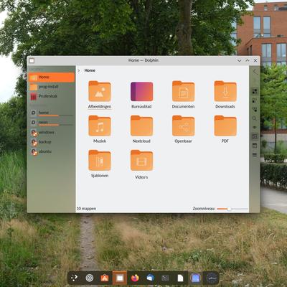Screen dimensions: 287x287
Task: Go back using the toolbar chevron arrow
Action: (255, 72)
